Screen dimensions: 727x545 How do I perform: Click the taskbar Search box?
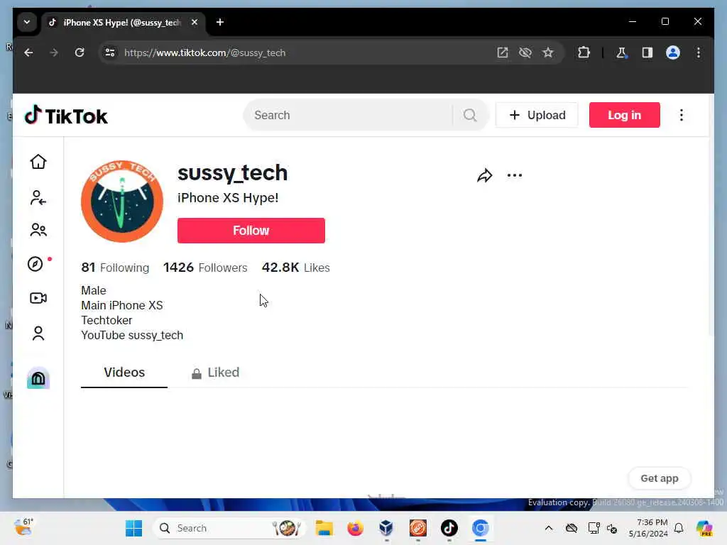pos(229,528)
